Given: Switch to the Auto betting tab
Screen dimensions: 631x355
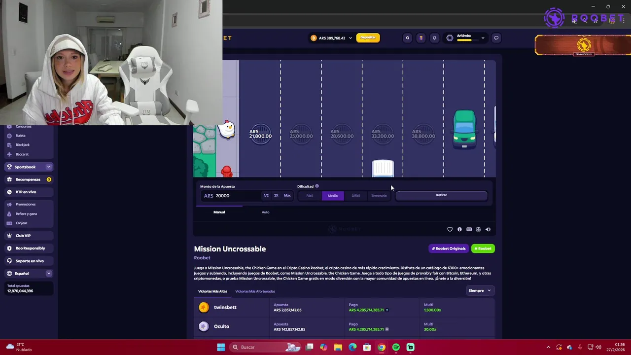Looking at the screenshot, I should 265,212.
